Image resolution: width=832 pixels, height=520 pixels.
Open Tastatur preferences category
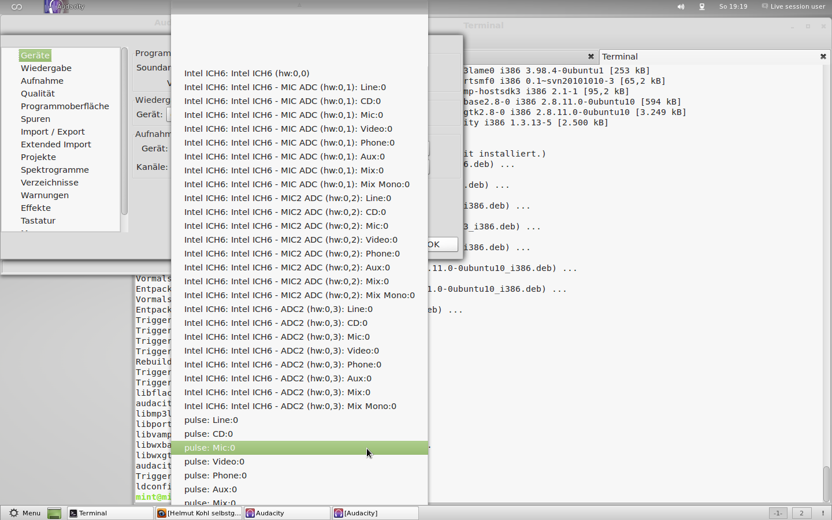(38, 221)
